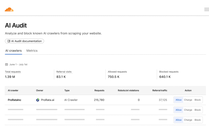Set Block in the third crawler row
Image resolution: width=209 pixels, height=134 pixels.
[198, 120]
